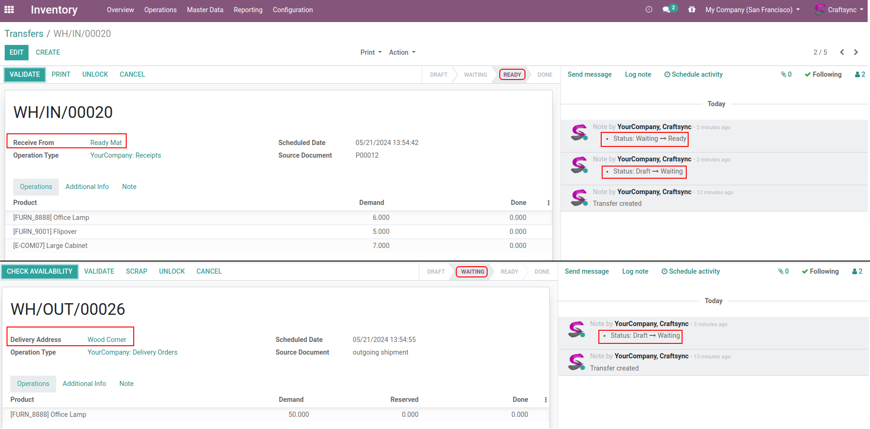The image size is (870, 429).
Task: Go to next record with right arrow
Action: (856, 52)
